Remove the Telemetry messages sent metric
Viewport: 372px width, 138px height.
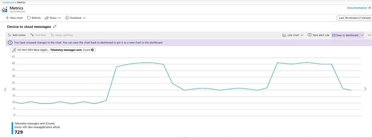point(92,50)
